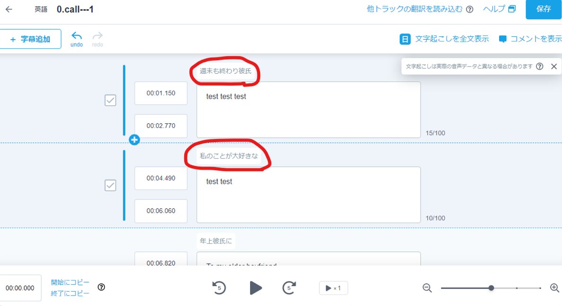The height and width of the screenshot is (306, 562).
Task: Toggle checkbox for subtitle test test
Action: coord(111,186)
